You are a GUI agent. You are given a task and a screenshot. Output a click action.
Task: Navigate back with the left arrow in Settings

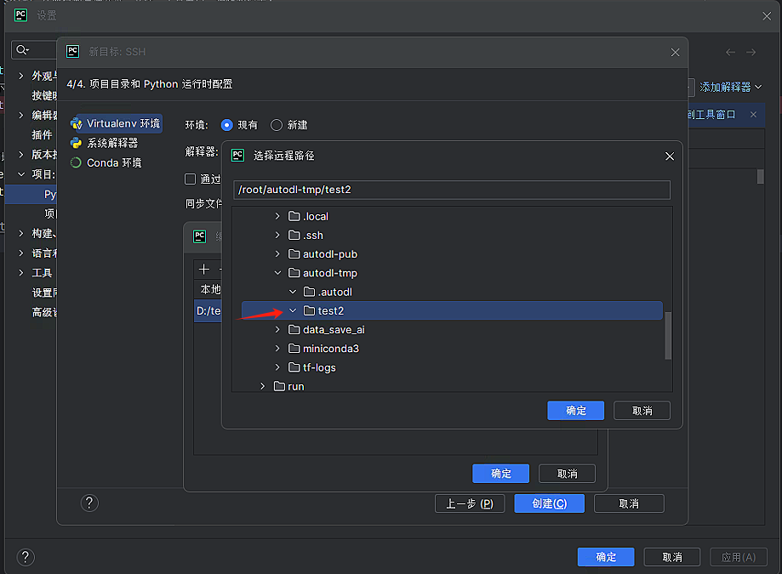coord(731,53)
